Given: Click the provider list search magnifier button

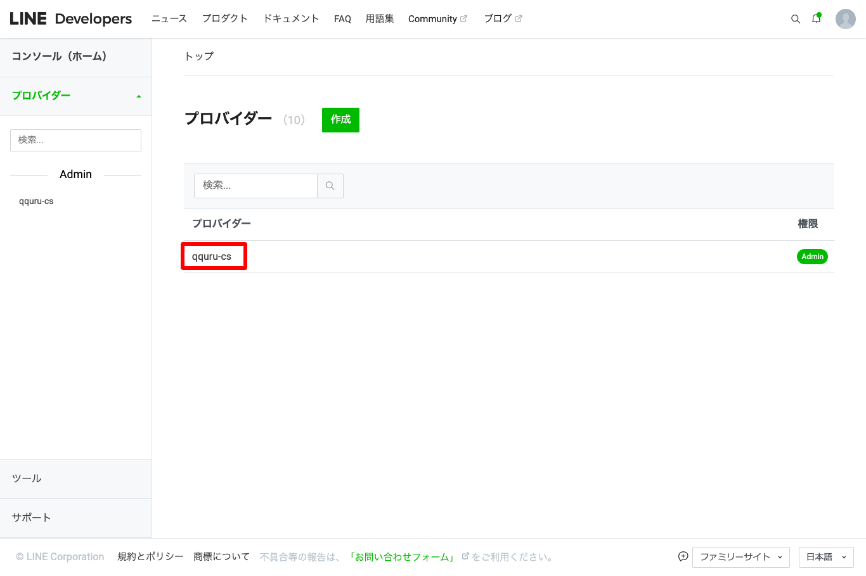Looking at the screenshot, I should [330, 186].
